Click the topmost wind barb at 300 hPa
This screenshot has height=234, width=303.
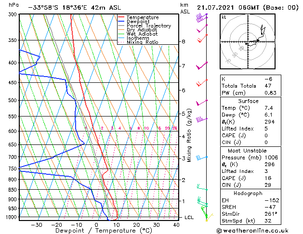click(x=201, y=16)
